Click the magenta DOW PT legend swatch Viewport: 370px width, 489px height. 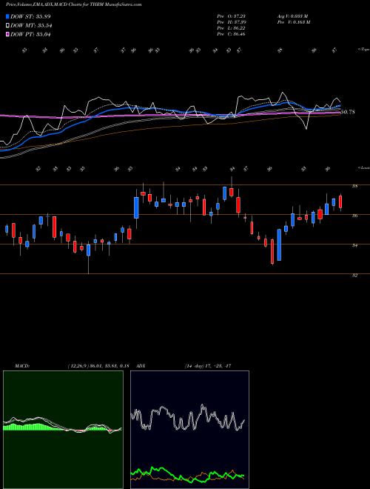8,34
